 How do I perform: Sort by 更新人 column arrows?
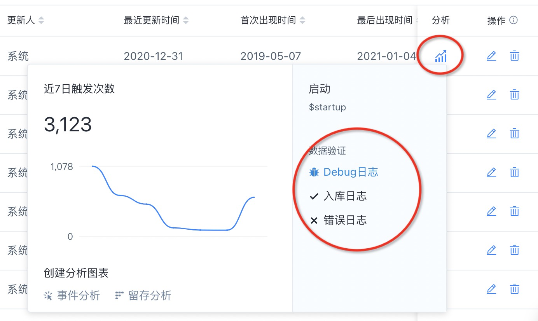[x=41, y=20]
